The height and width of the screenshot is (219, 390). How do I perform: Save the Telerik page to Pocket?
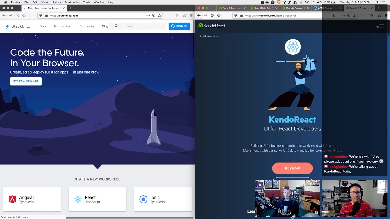pos(349,16)
